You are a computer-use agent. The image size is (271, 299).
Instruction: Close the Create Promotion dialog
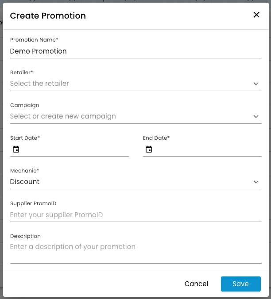pyautogui.click(x=256, y=15)
